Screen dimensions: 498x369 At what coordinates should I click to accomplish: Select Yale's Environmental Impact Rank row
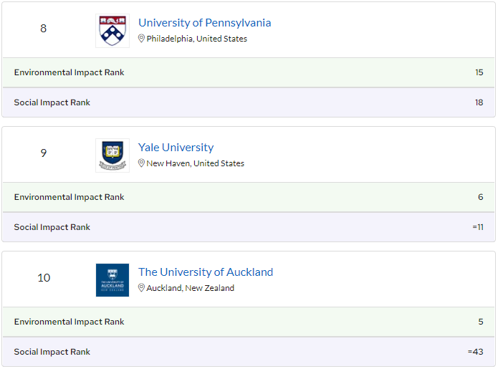point(249,197)
